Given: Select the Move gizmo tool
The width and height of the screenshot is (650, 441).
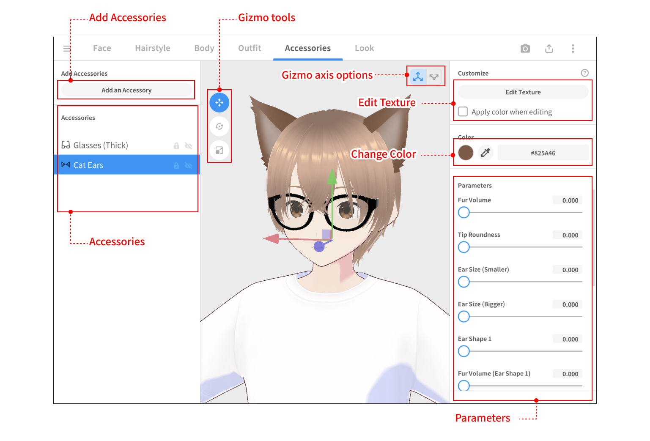Looking at the screenshot, I should 219,102.
